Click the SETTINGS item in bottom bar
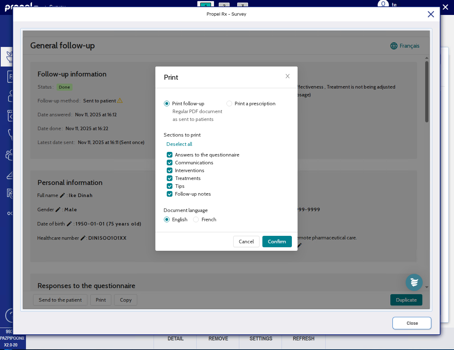Screen dimensions: 454x350 (261, 339)
